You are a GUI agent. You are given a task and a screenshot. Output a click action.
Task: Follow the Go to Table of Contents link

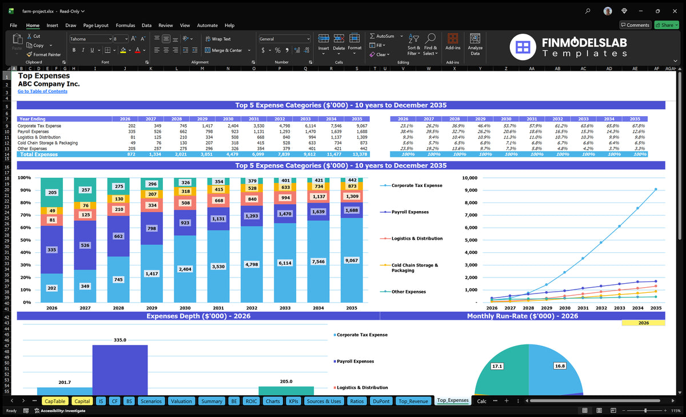(x=42, y=92)
